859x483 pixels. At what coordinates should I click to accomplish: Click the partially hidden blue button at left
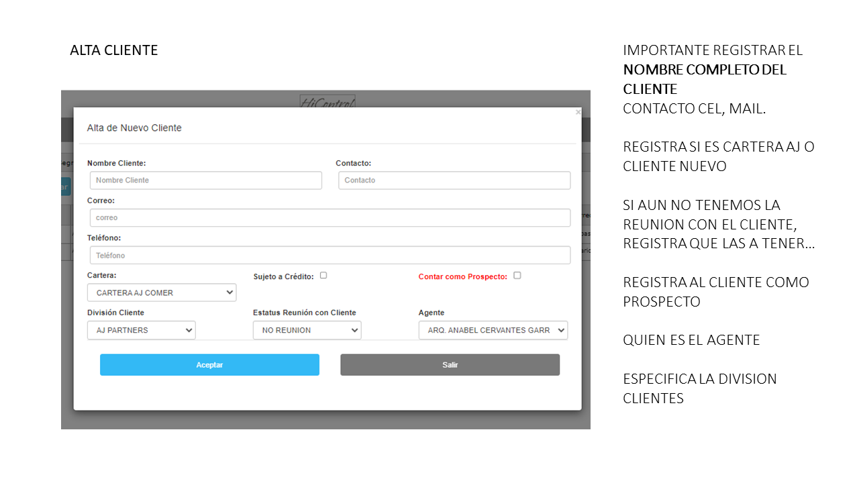tap(66, 187)
